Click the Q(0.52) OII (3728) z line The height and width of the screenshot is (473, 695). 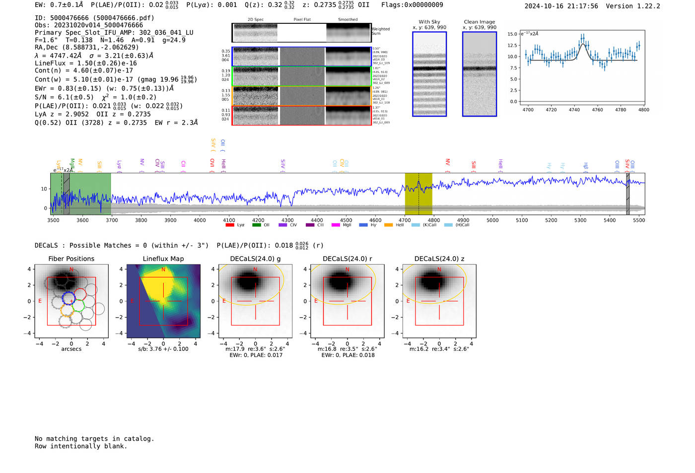click(116, 123)
